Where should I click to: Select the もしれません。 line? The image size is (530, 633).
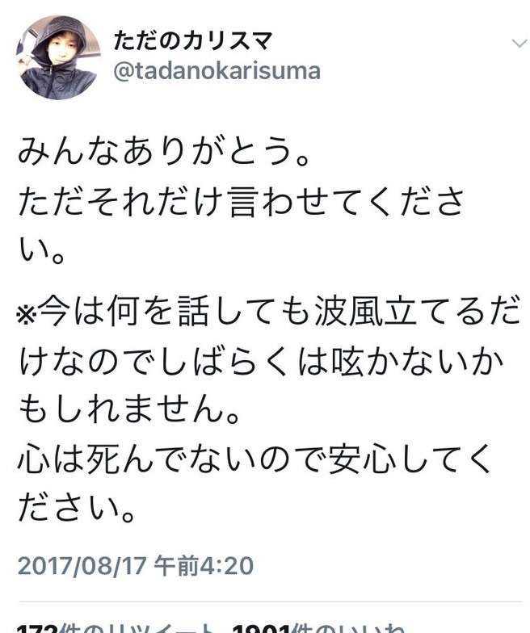pos(130,410)
